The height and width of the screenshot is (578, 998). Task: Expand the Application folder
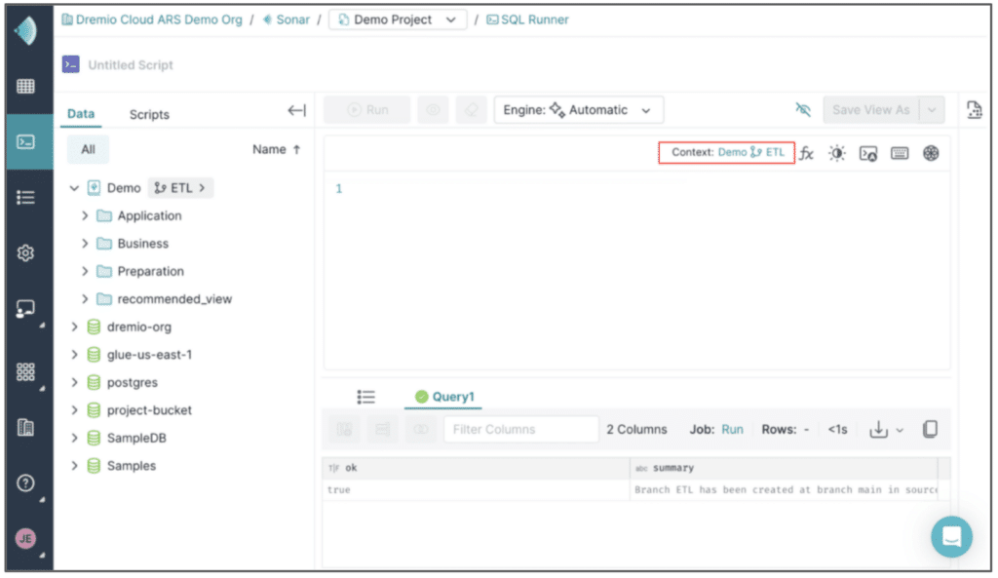[x=85, y=215]
